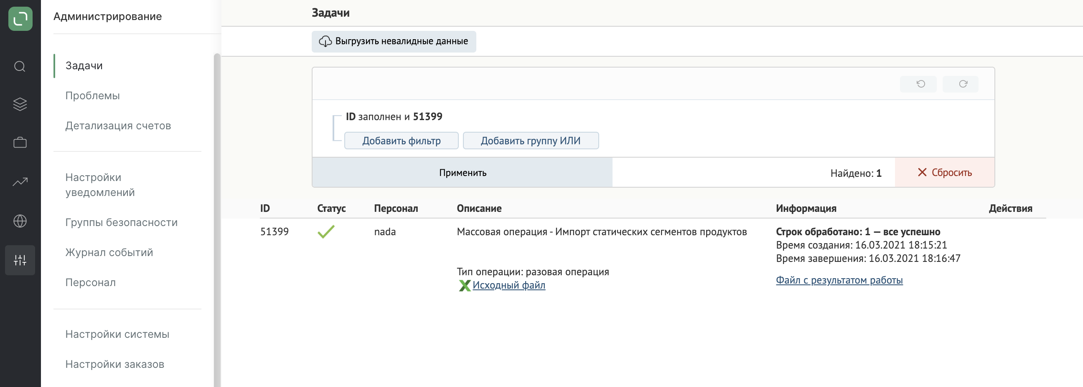Image resolution: width=1083 pixels, height=387 pixels.
Task: Click the Персонал column header
Action: [x=396, y=208]
